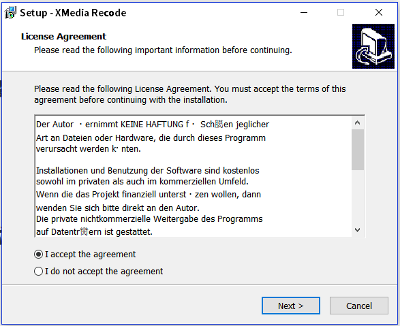Click line 'Die private nichtkommerzielle Weitergabe'

point(149,218)
